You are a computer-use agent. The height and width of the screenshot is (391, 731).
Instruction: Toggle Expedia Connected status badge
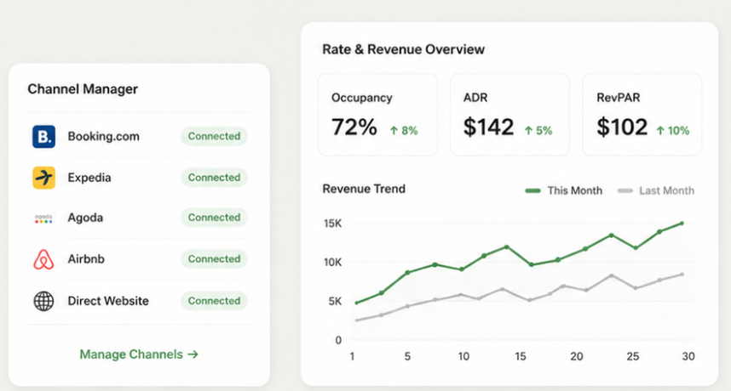coord(214,178)
